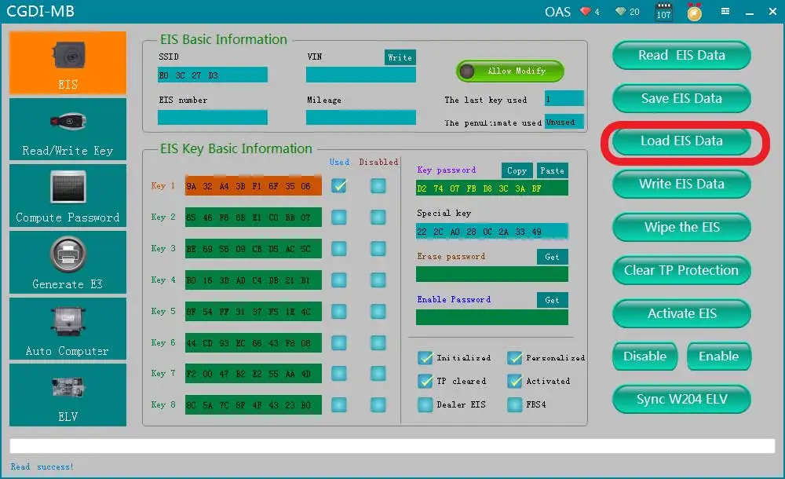785x479 pixels.
Task: Click the Wipe the EIS button
Action: (x=681, y=228)
